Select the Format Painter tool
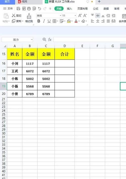Screen dimensions: 126x179 tap(29, 18)
